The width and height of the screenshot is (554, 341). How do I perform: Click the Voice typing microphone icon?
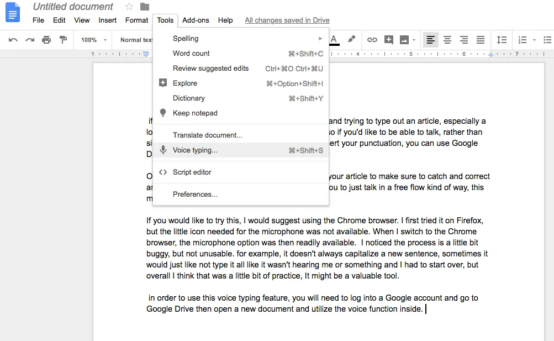click(163, 150)
